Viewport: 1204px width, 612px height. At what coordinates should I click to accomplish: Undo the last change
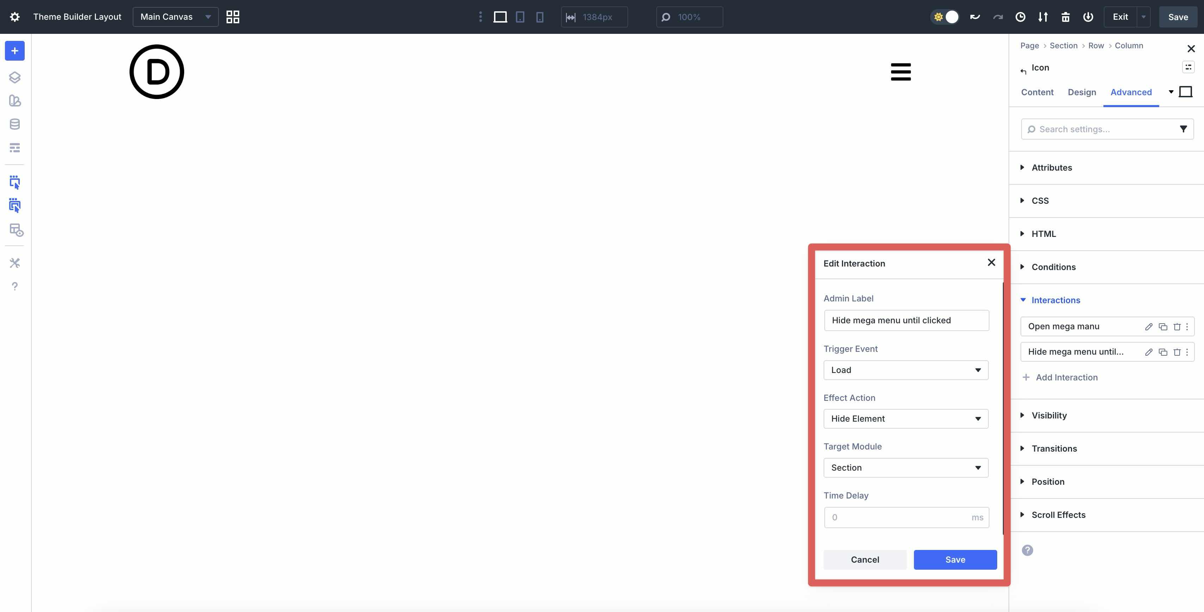point(975,17)
